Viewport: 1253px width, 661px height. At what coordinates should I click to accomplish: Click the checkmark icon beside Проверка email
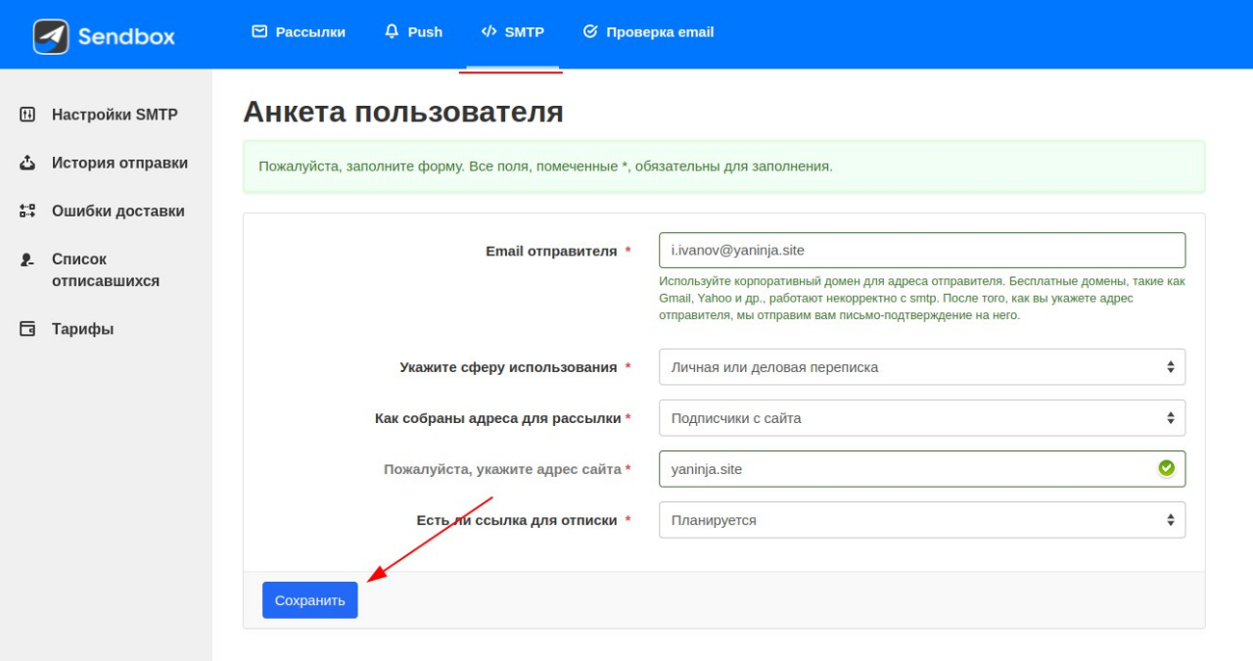click(x=590, y=31)
